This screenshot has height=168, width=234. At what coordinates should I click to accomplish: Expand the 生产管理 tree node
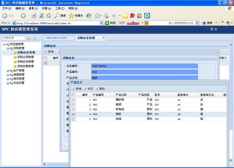(7, 71)
